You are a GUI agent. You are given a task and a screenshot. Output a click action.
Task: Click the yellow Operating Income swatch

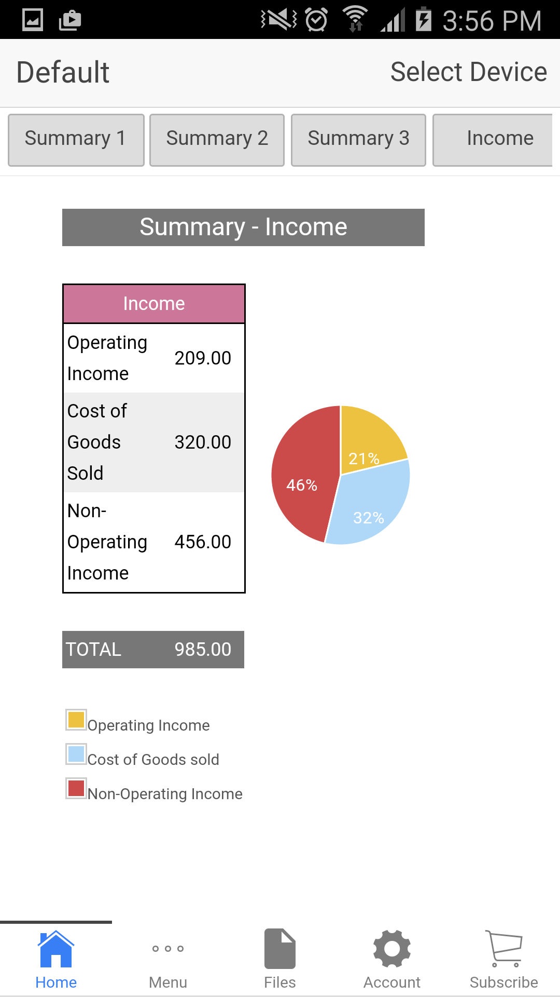75,722
